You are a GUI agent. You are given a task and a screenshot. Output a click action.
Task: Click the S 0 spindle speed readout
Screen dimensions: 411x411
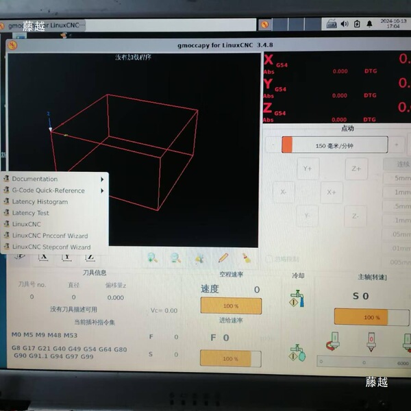(x=361, y=296)
